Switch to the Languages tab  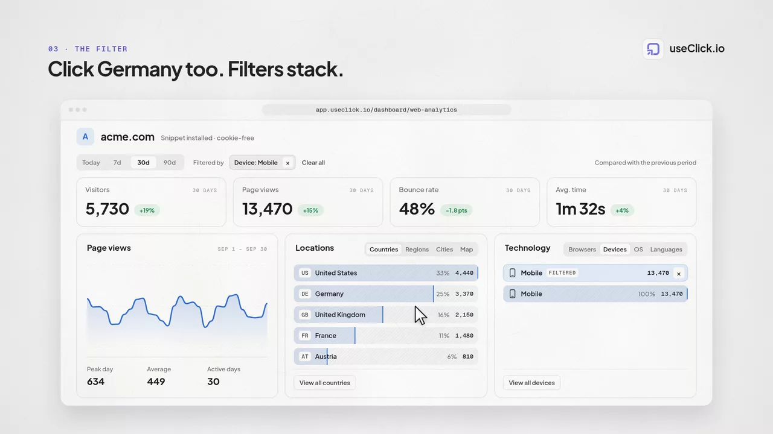(666, 250)
